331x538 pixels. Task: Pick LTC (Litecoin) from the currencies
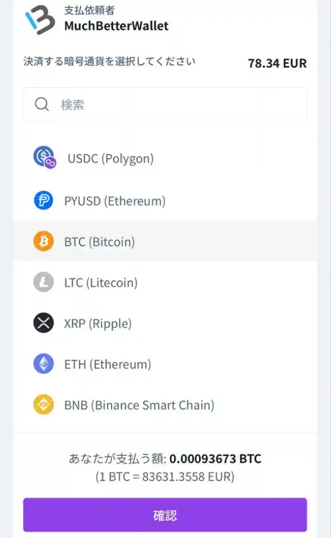point(101,283)
